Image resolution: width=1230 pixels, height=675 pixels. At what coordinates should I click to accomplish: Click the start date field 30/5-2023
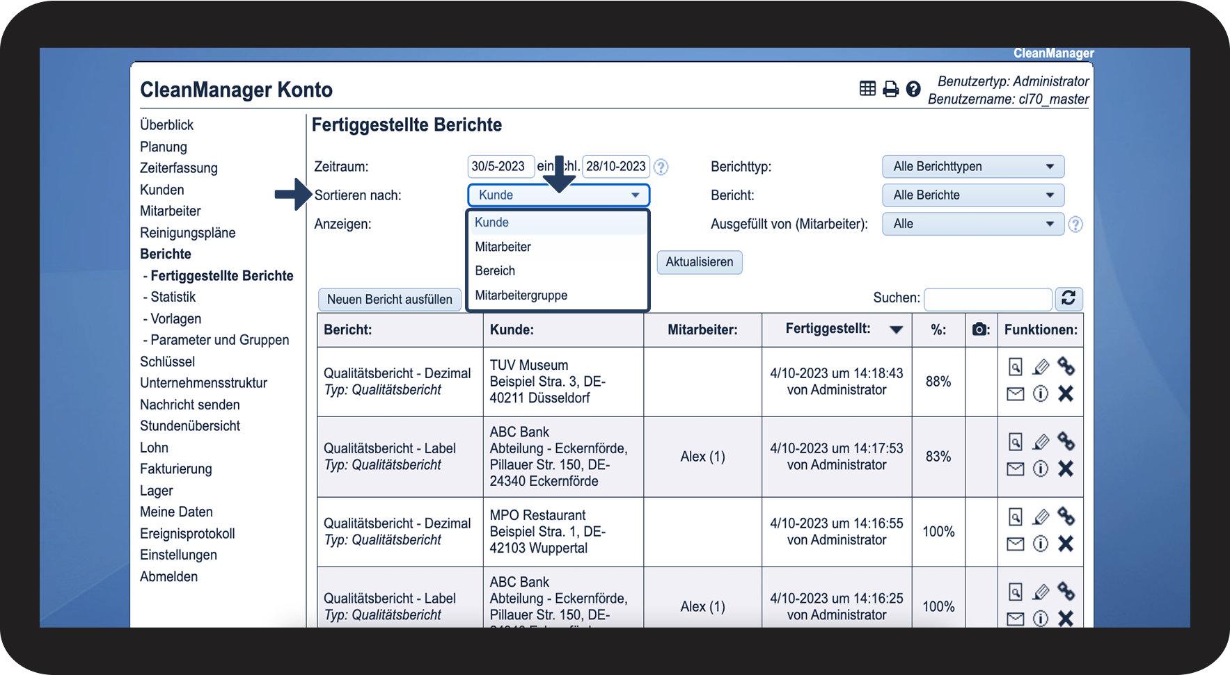tap(500, 166)
